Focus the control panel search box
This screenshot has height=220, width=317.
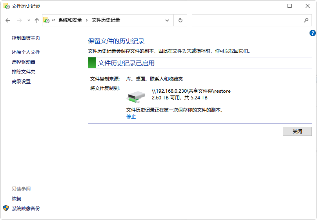pos(252,20)
